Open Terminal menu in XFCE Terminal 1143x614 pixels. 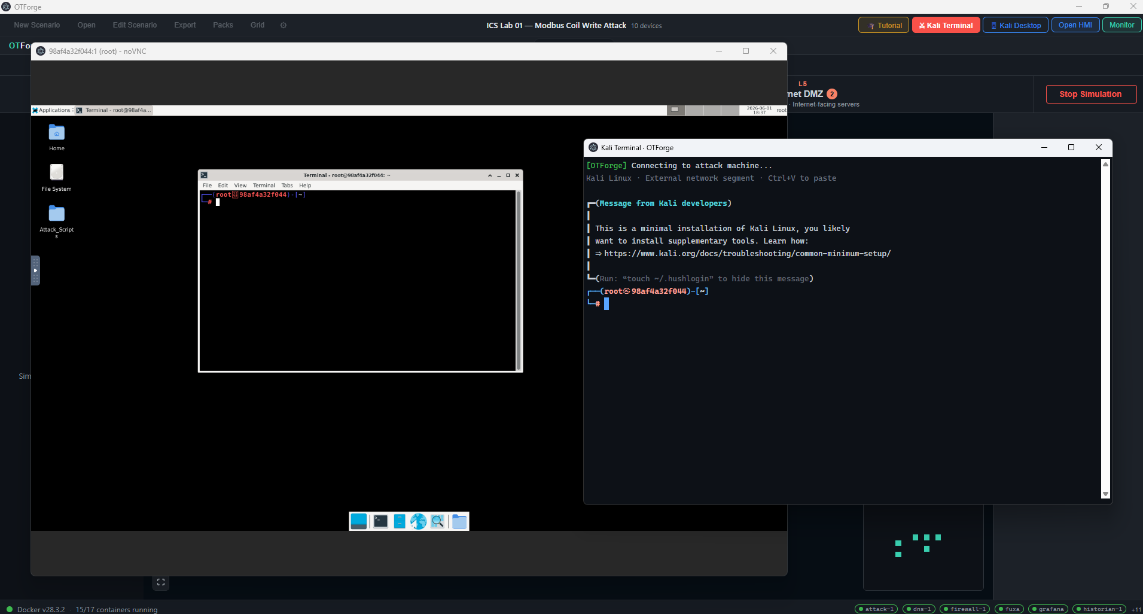[x=264, y=186]
